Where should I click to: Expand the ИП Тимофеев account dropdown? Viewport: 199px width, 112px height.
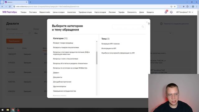click(x=185, y=12)
